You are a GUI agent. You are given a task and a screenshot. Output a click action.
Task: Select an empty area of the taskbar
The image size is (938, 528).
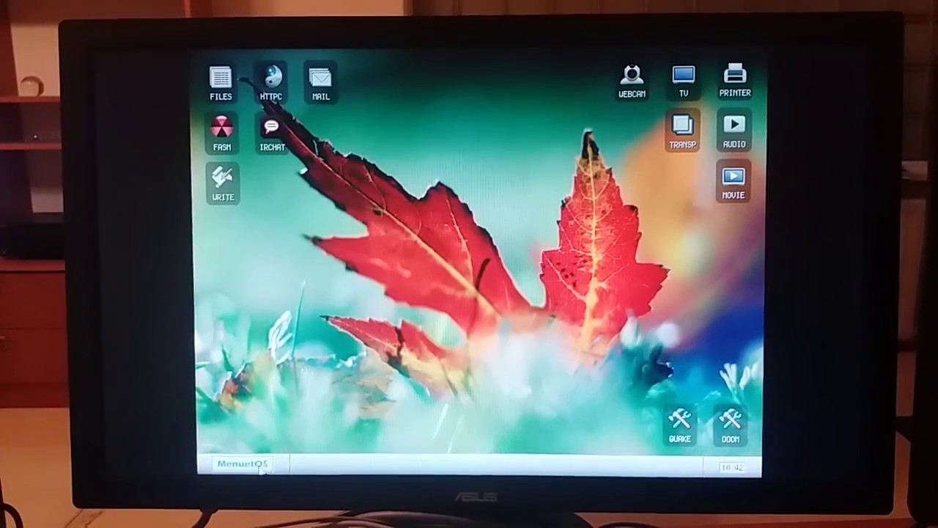[x=476, y=465]
